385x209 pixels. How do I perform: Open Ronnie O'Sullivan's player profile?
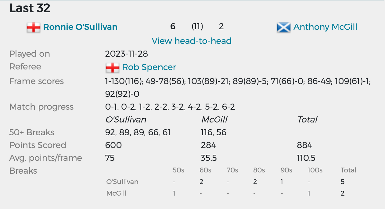click(x=80, y=27)
